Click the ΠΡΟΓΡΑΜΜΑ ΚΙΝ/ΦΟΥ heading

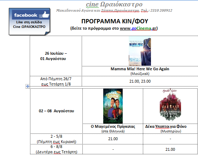click(115, 21)
